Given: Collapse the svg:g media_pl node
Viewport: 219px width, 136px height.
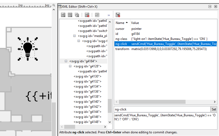Looking at the screenshot, I should [75, 36].
